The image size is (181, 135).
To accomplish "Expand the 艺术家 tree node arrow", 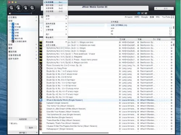I will coord(10,27).
